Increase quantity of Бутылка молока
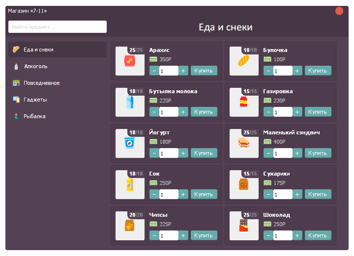Screen dimensions: 354x256 click(183, 112)
